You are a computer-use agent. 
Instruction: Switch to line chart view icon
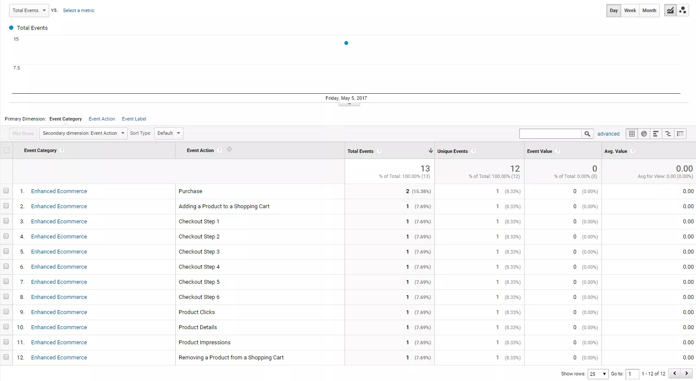tap(670, 10)
